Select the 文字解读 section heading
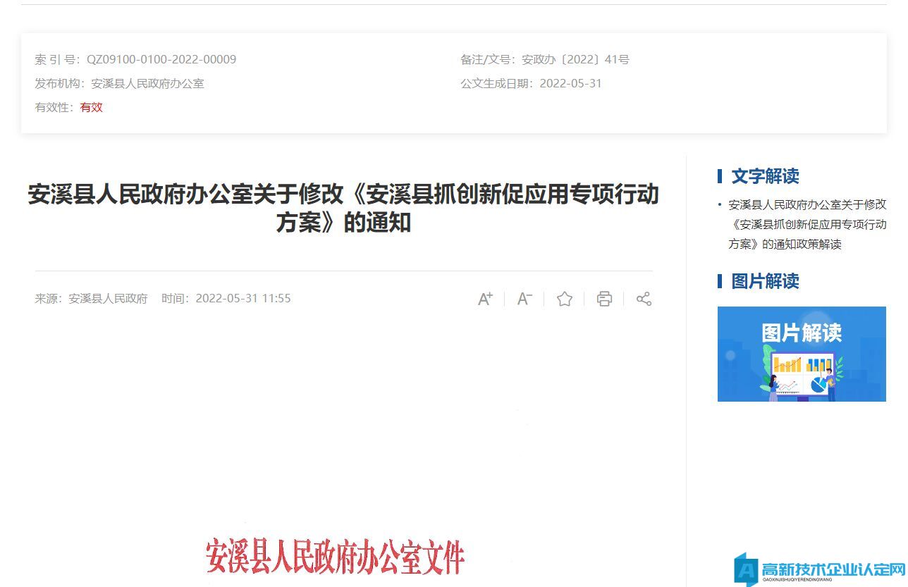The image size is (908, 587). point(765,176)
